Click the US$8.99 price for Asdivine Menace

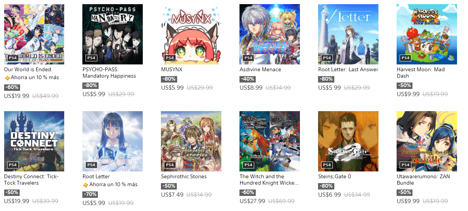click(251, 88)
